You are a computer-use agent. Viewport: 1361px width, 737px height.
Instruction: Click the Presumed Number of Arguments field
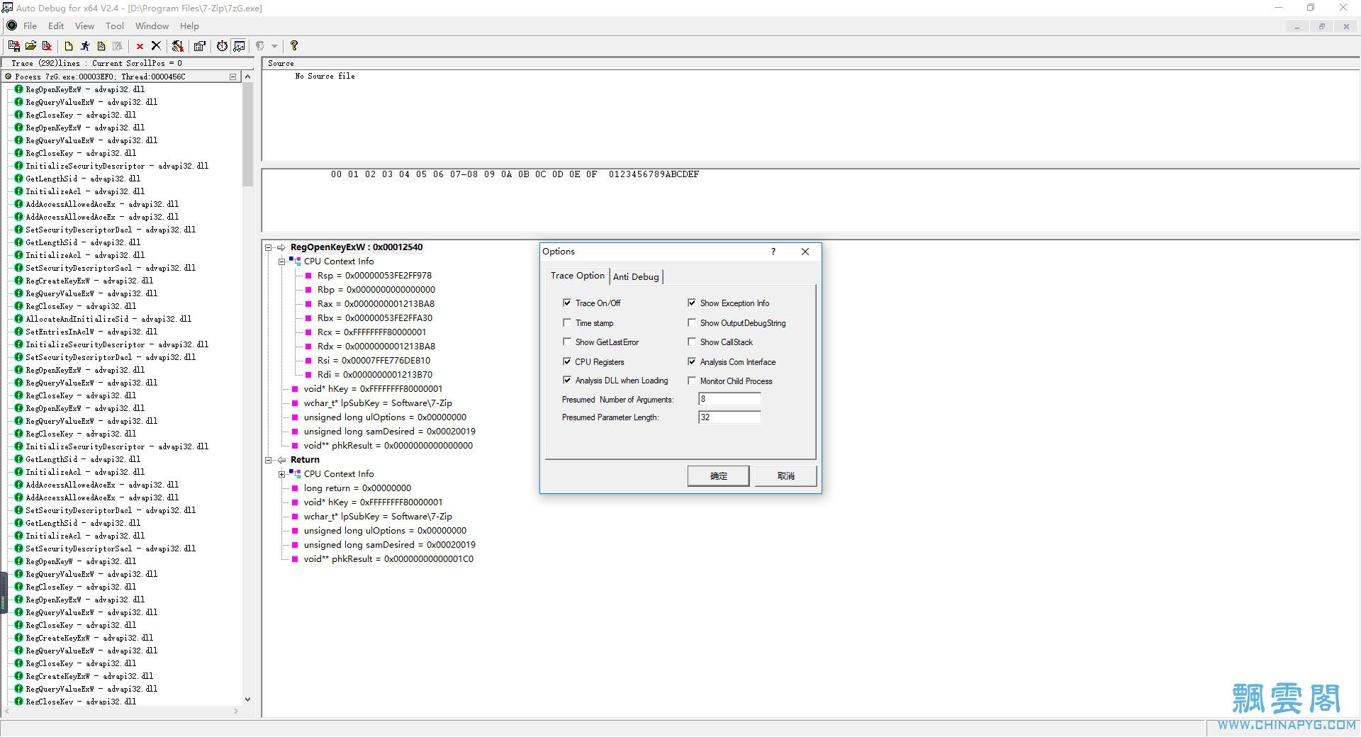pos(729,399)
